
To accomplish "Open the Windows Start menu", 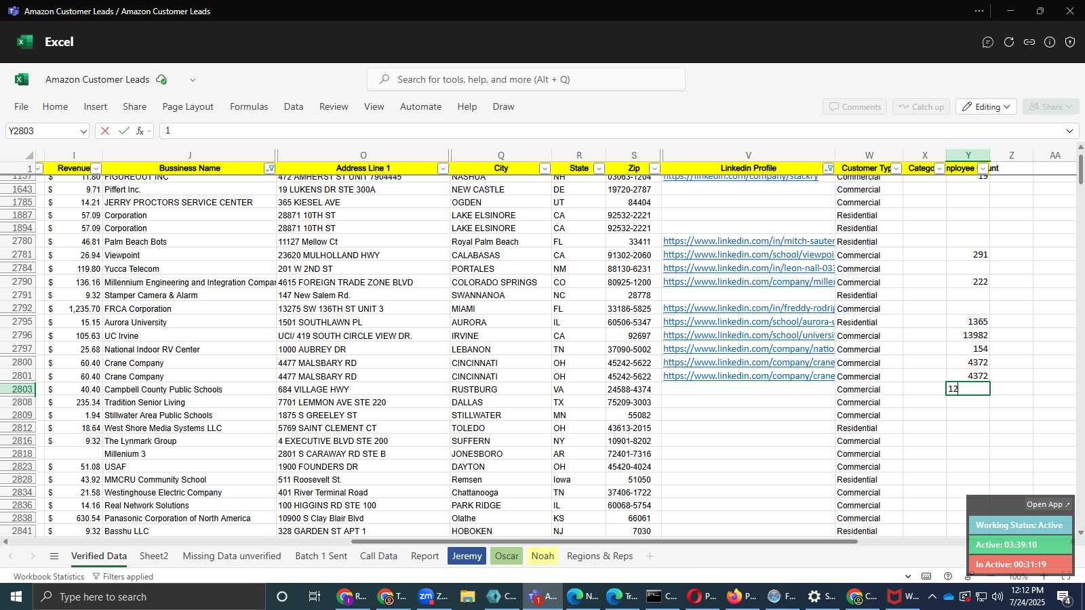I will pos(16,596).
